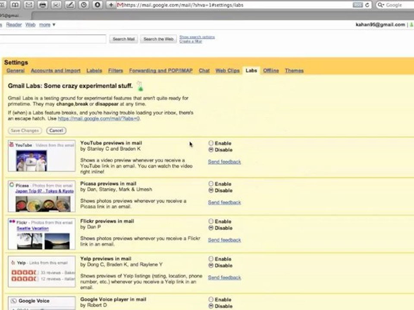Screen dimensions: 414x310
Task: Select the Labs tab
Action: [251, 71]
